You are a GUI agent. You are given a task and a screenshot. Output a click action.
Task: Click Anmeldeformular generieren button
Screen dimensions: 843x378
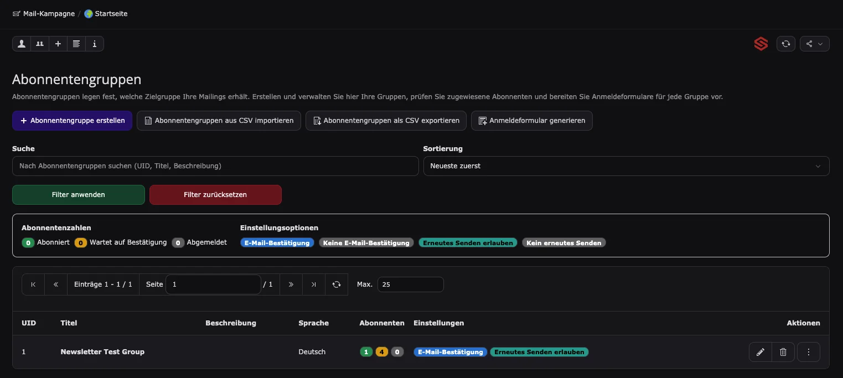pos(532,121)
